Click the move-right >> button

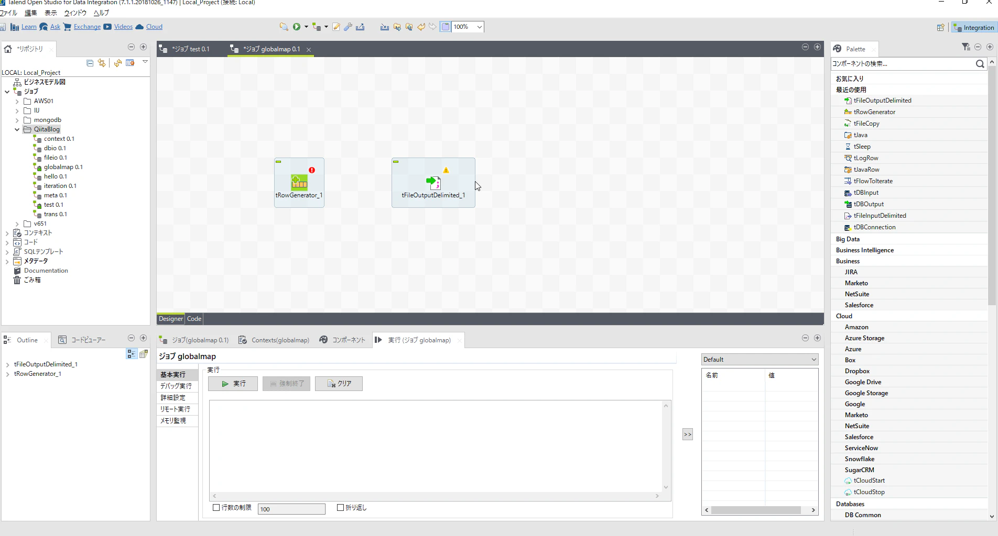(x=688, y=434)
